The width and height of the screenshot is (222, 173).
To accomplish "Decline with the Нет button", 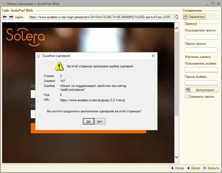I will [100, 121].
